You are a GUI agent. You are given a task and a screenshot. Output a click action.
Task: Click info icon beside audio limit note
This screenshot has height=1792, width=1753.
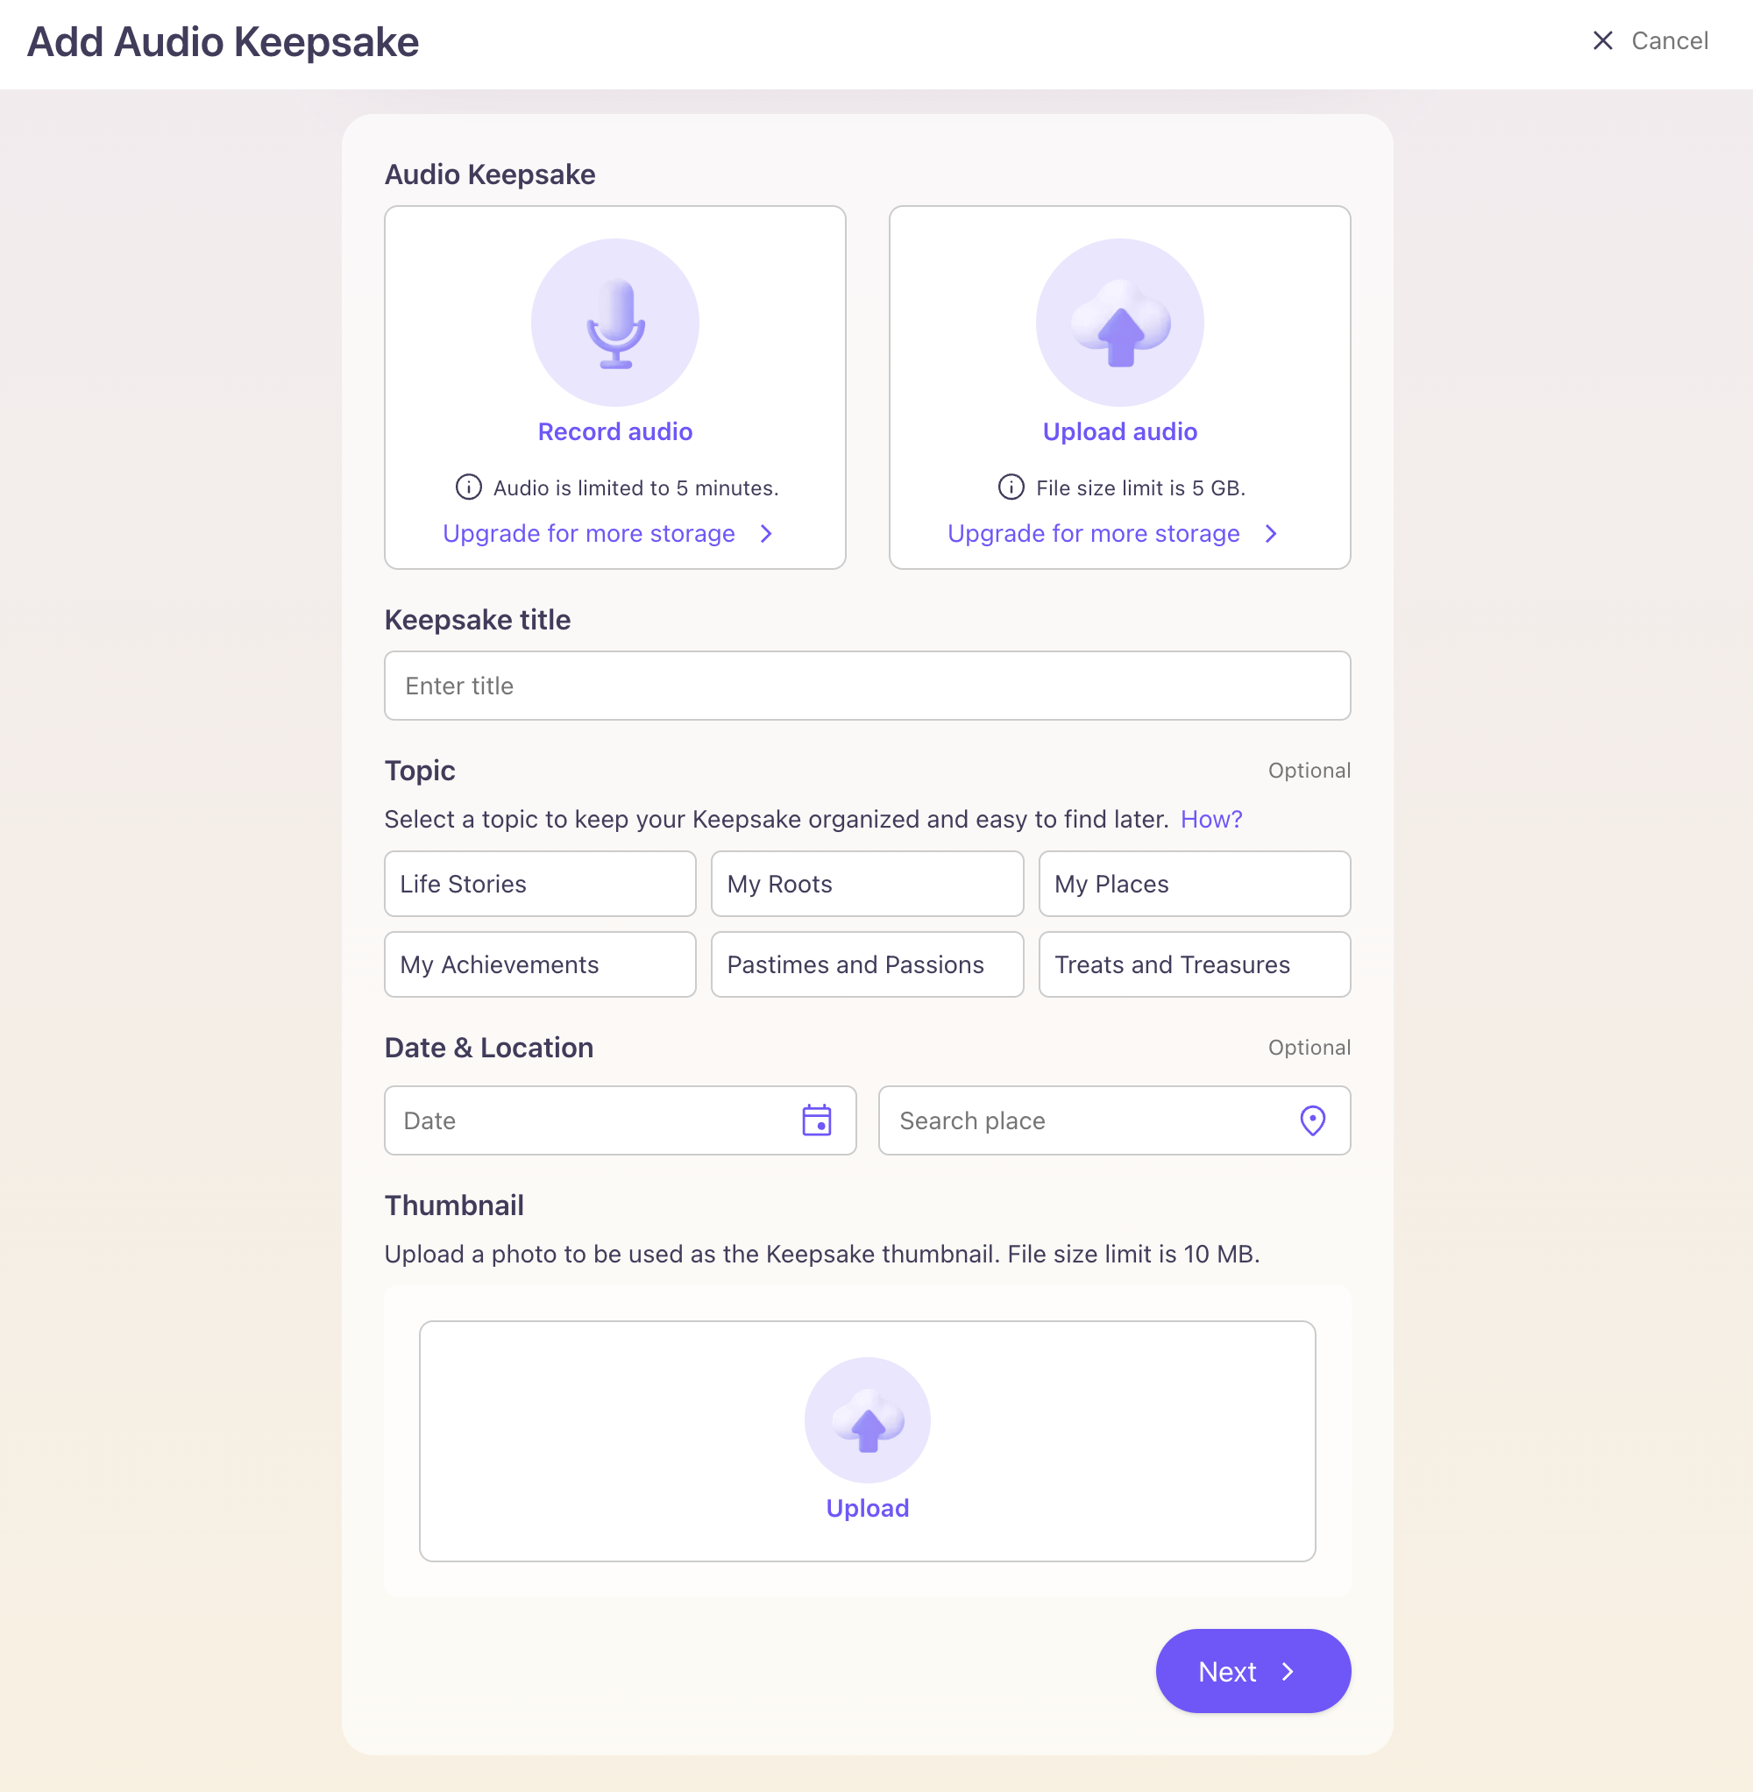pos(469,487)
